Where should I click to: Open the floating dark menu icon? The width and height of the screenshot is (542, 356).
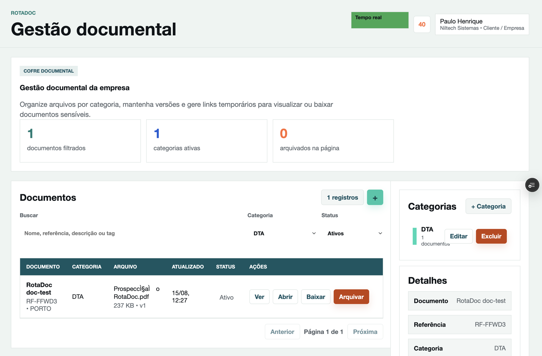pyautogui.click(x=532, y=185)
